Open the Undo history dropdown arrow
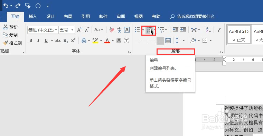Image resolution: width=263 pixels, height=136 pixels. coord(11,6)
